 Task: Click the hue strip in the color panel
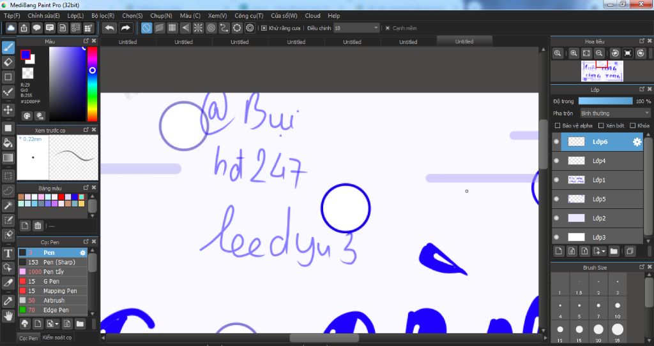92,83
